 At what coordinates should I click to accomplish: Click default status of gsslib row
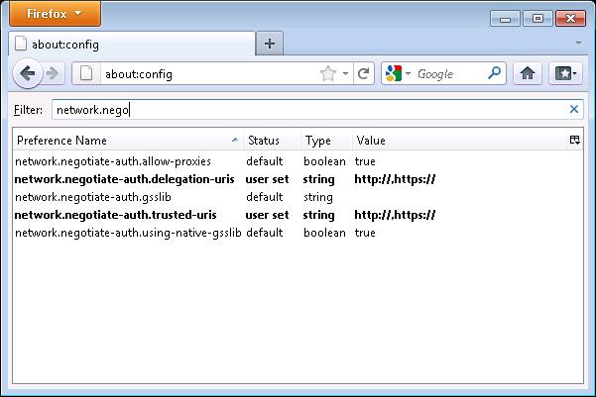[264, 197]
